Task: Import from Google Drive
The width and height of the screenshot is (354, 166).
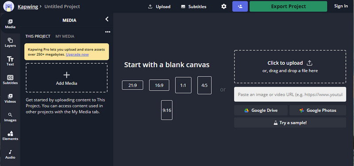Action: pyautogui.click(x=261, y=110)
